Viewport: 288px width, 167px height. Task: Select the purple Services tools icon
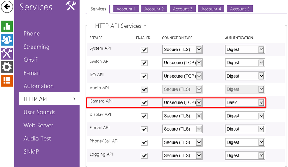point(7,53)
